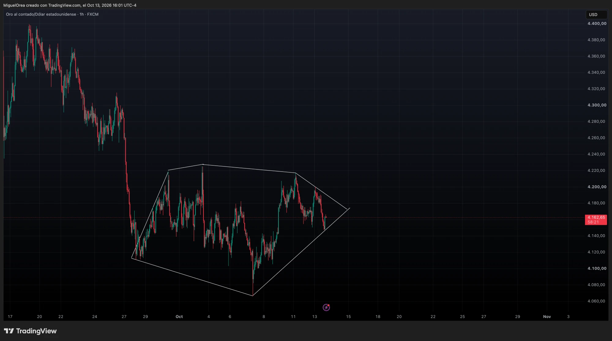Click the 4.180,00 price axis label
Viewport: 612px width, 341px height.
coord(596,203)
